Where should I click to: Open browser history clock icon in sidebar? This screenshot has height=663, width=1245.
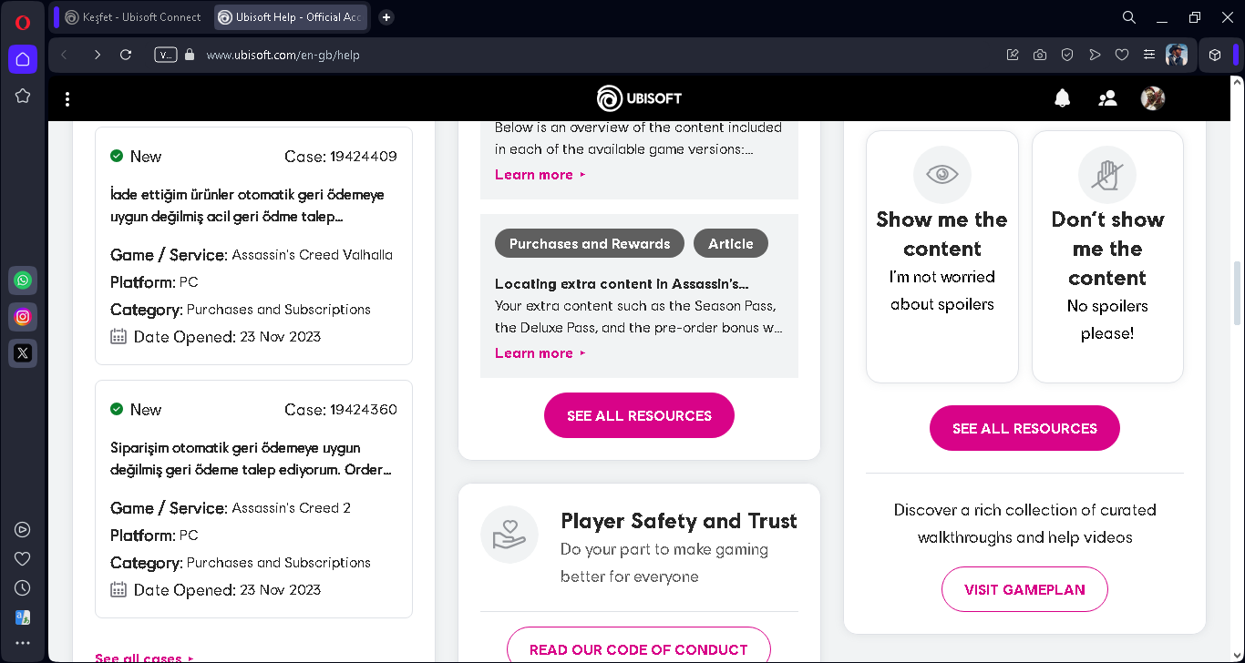point(23,588)
